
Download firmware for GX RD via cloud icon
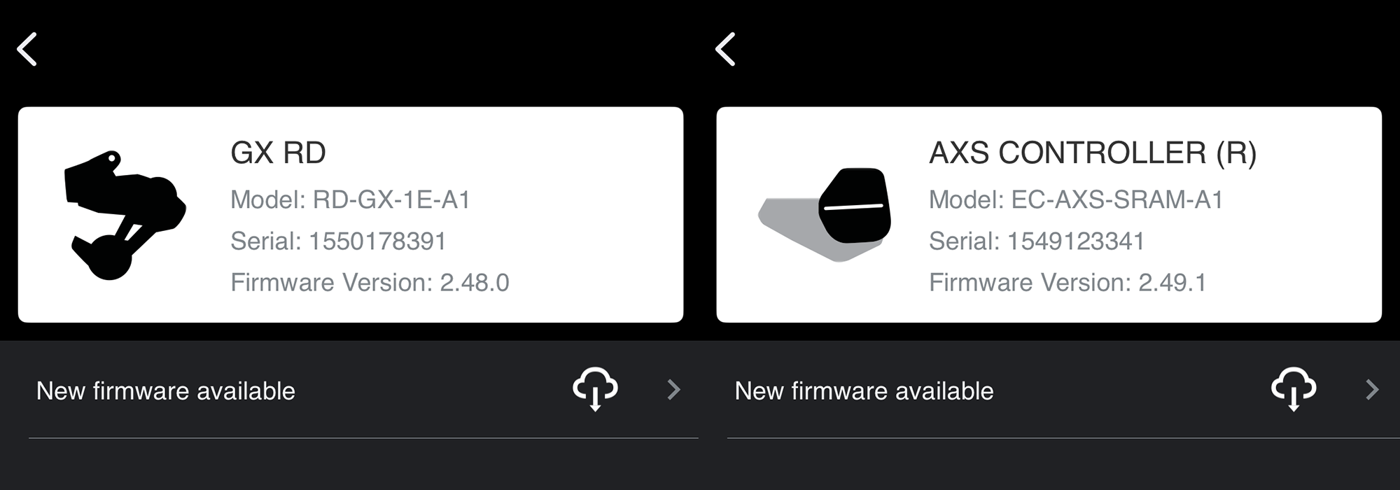point(595,389)
